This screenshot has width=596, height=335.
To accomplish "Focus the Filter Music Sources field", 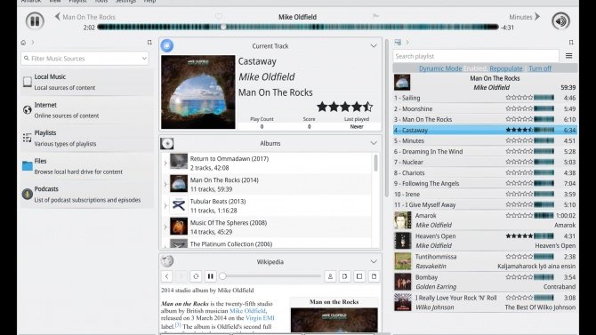I will point(85,59).
